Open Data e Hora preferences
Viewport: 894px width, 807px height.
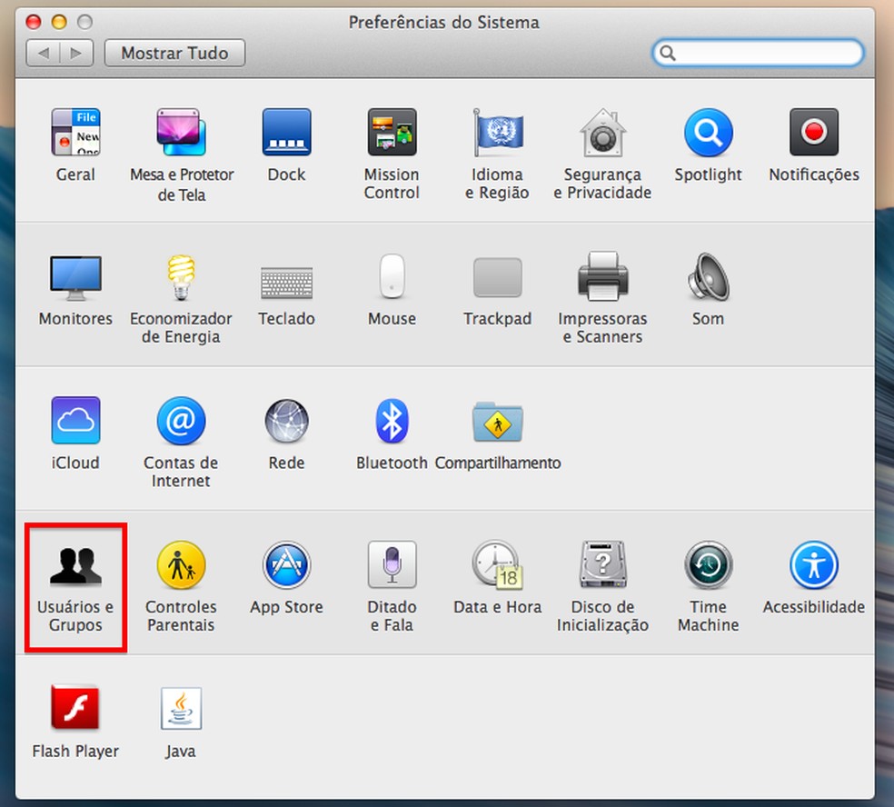497,564
